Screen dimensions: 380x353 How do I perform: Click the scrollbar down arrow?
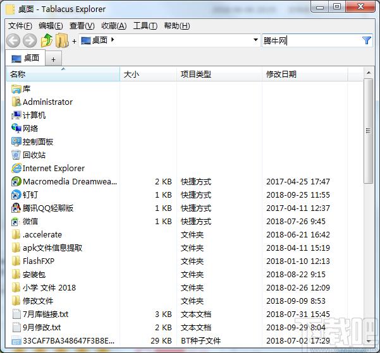point(369,341)
